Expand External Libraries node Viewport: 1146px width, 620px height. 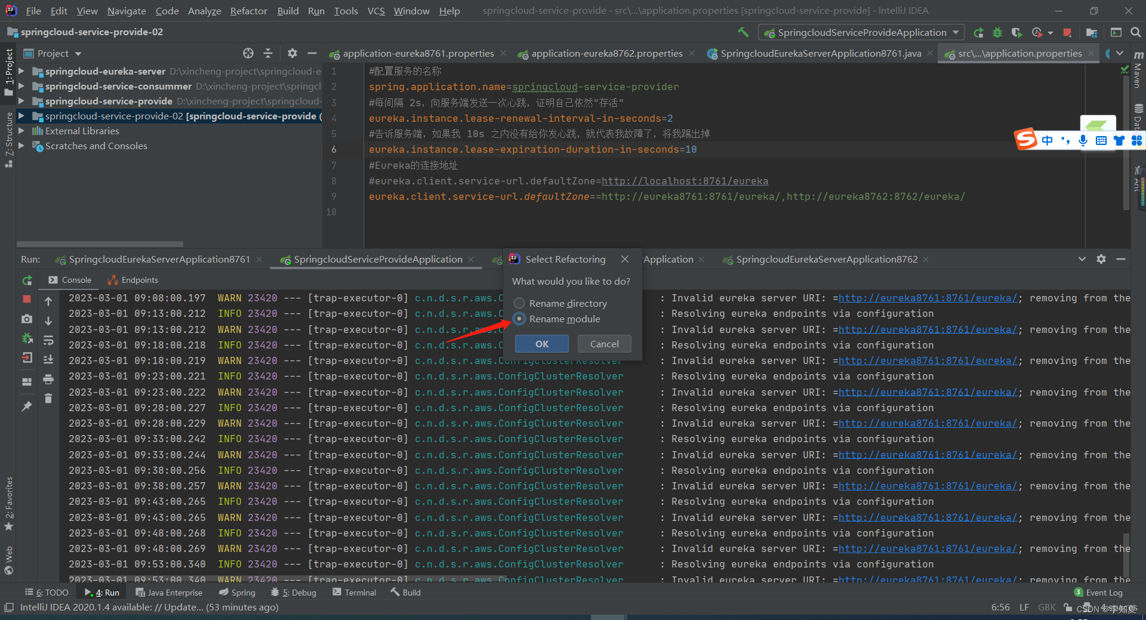tap(21, 131)
